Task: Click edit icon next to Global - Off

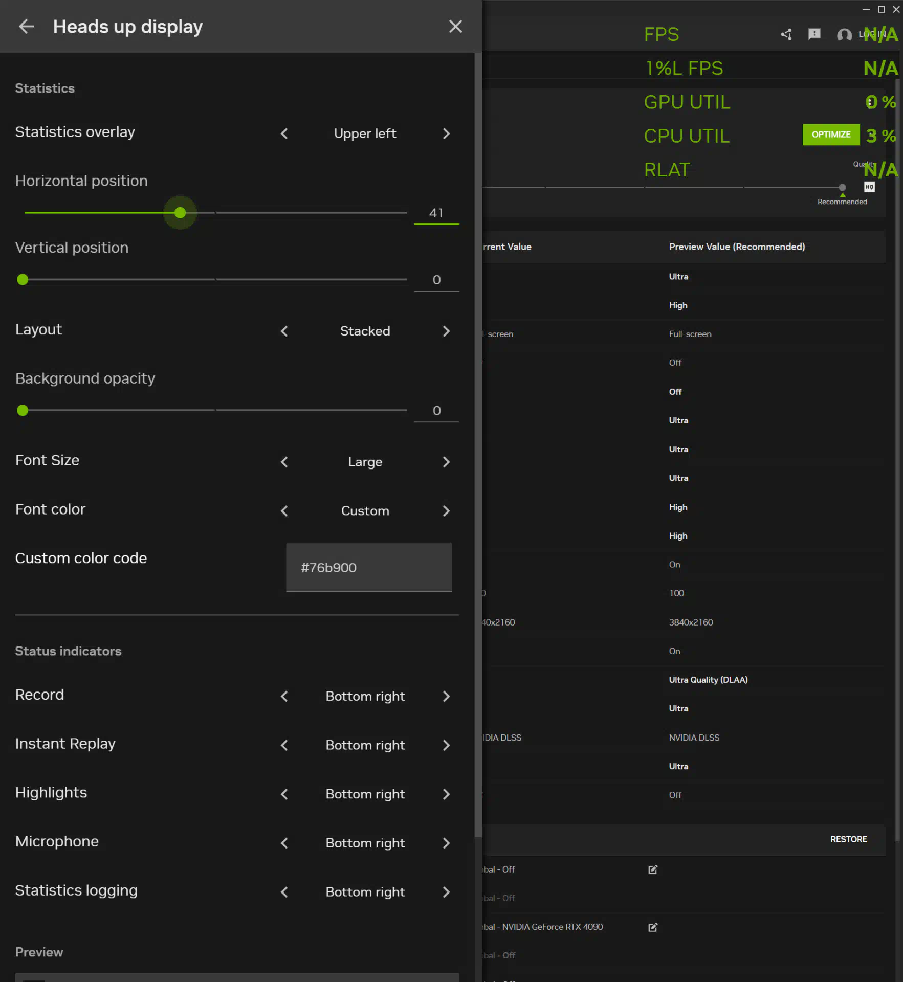Action: [x=652, y=869]
